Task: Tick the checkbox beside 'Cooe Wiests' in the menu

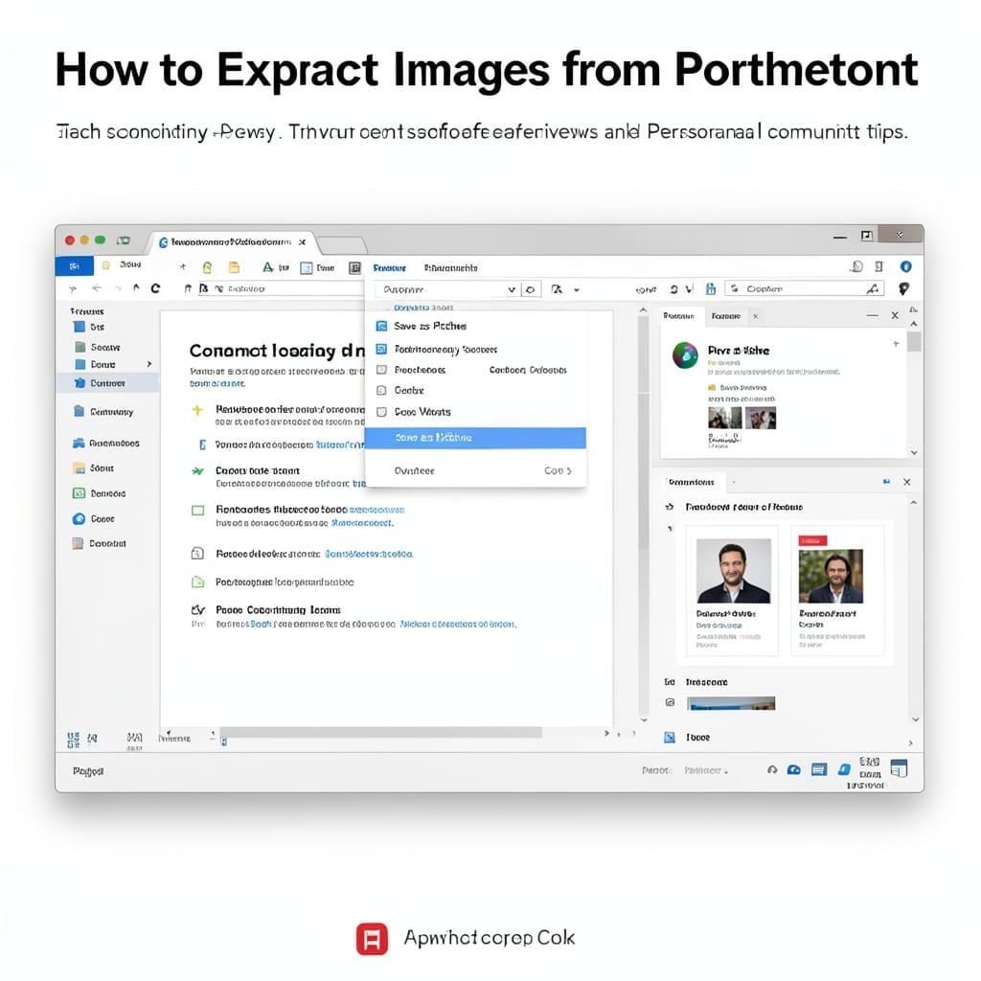Action: pos(381,412)
